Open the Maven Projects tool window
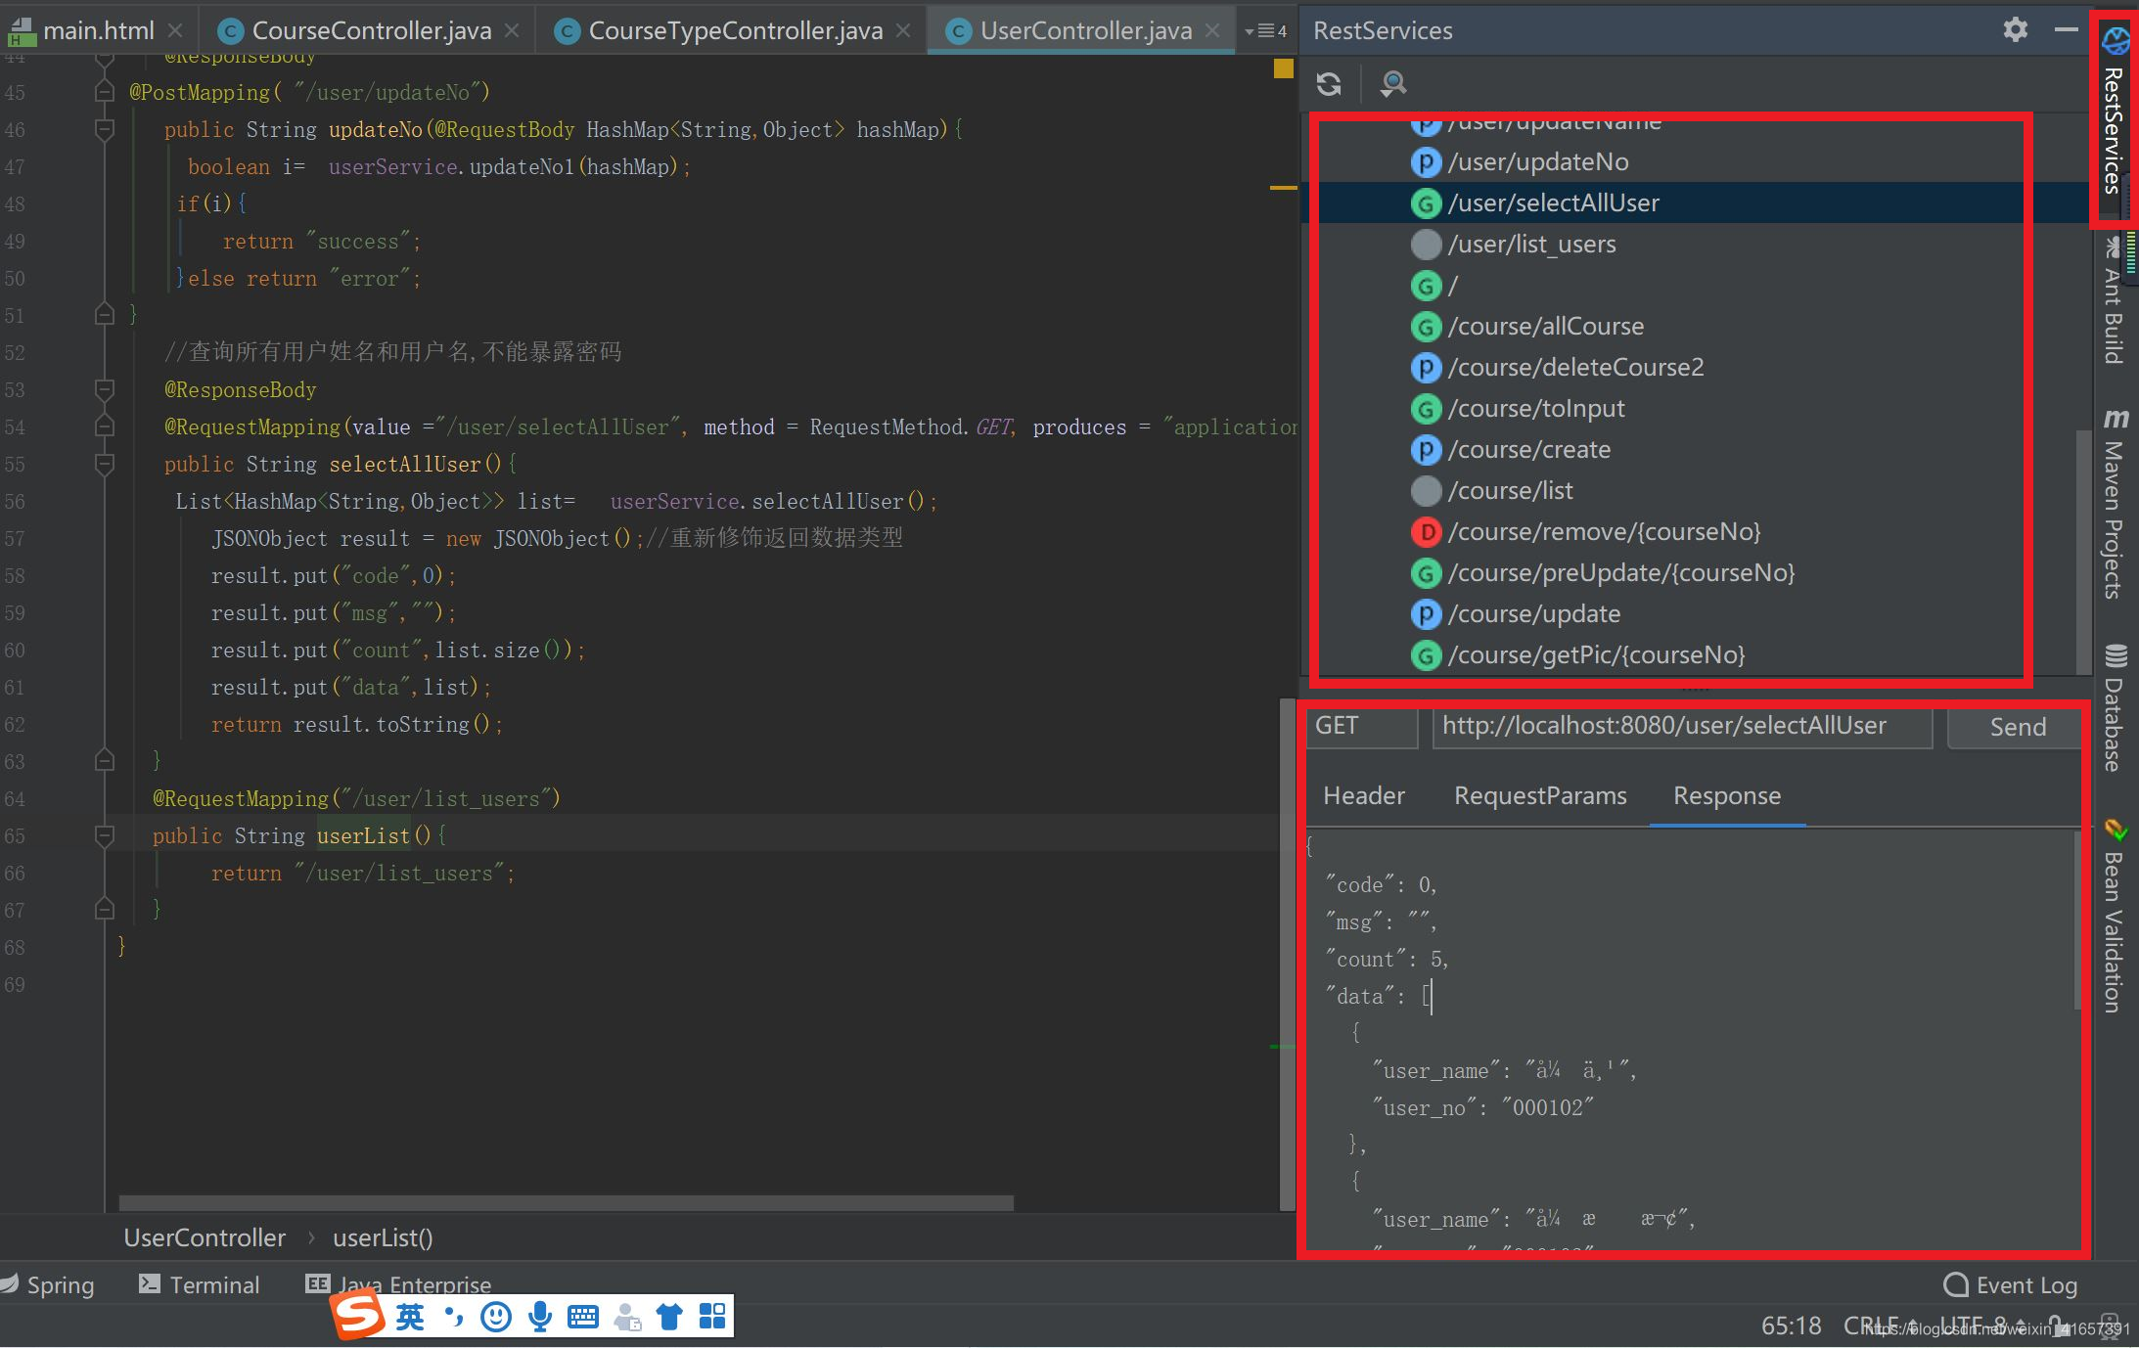The width and height of the screenshot is (2139, 1348). [2115, 504]
